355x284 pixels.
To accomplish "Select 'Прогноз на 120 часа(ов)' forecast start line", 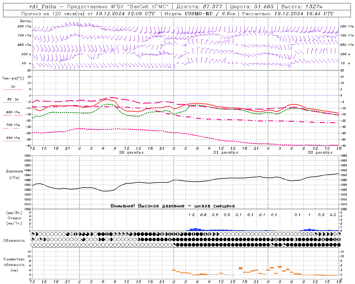I will coord(88,14).
